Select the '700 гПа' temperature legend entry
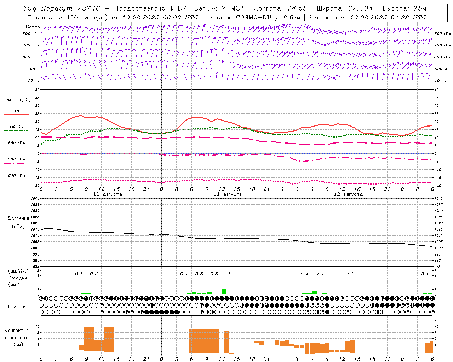 (x=16, y=159)
